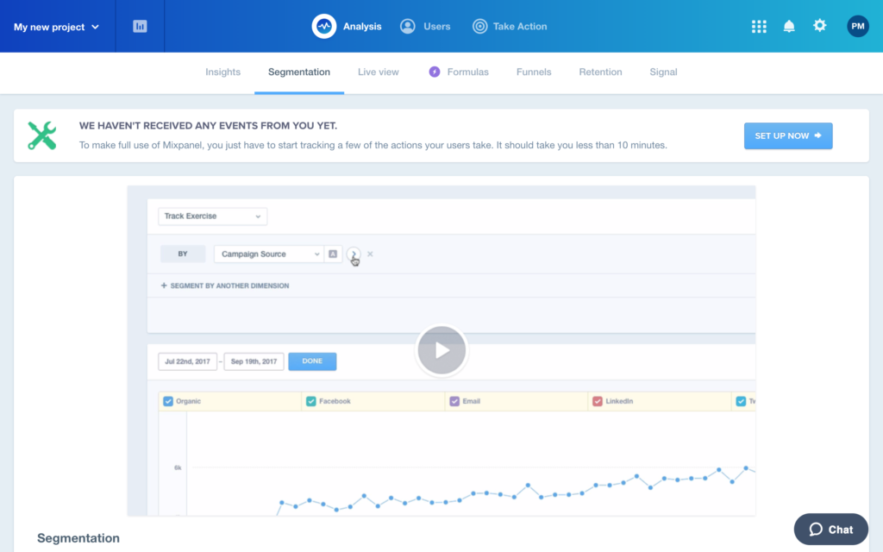Expand the My new project dropdown
Image resolution: width=883 pixels, height=552 pixels.
point(57,27)
